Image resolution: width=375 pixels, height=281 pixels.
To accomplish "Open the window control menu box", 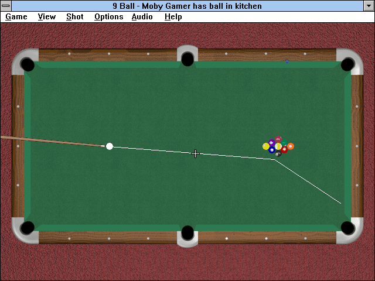I will click(x=6, y=6).
